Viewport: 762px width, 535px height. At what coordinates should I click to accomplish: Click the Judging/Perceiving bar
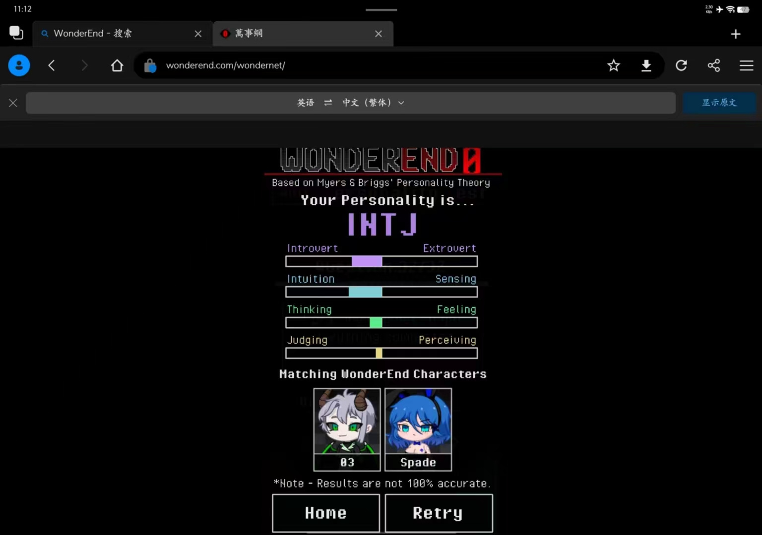point(381,353)
